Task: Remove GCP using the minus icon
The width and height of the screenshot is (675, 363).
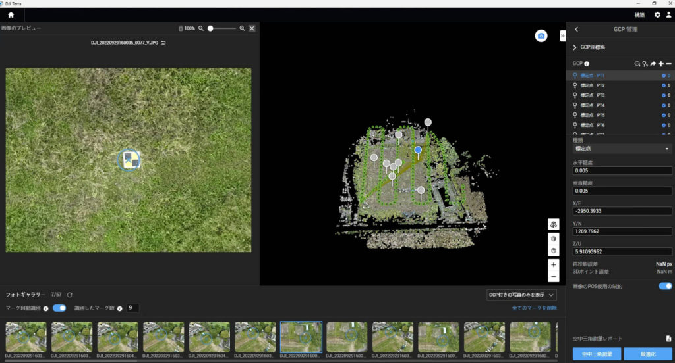Action: point(668,64)
